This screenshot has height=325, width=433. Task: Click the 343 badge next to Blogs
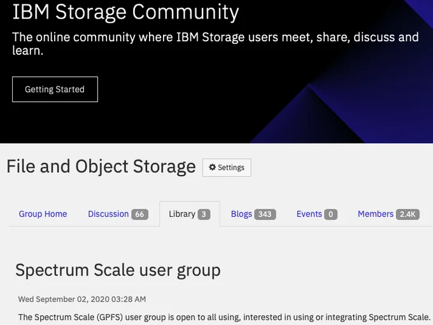tap(265, 214)
